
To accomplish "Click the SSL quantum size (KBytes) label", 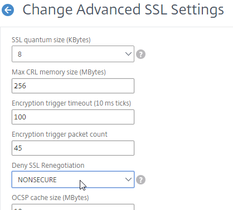I will coord(51,40).
